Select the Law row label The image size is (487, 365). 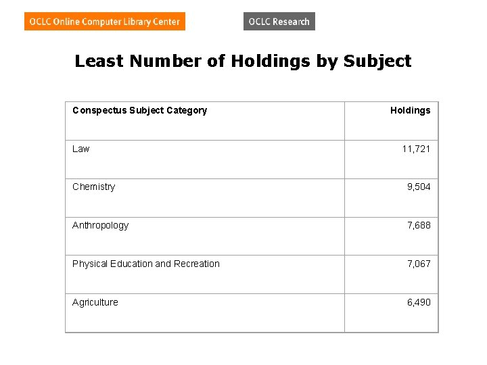point(80,149)
